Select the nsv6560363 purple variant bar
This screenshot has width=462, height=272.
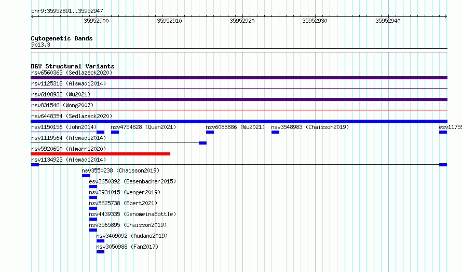coord(239,78)
